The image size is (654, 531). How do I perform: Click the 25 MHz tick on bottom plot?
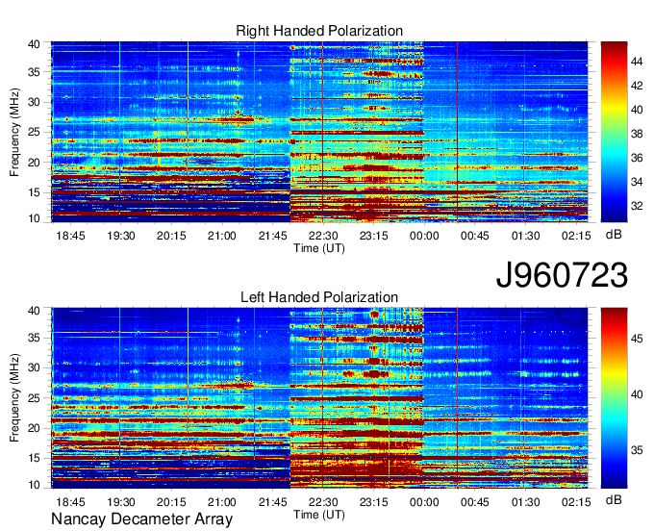(x=34, y=398)
